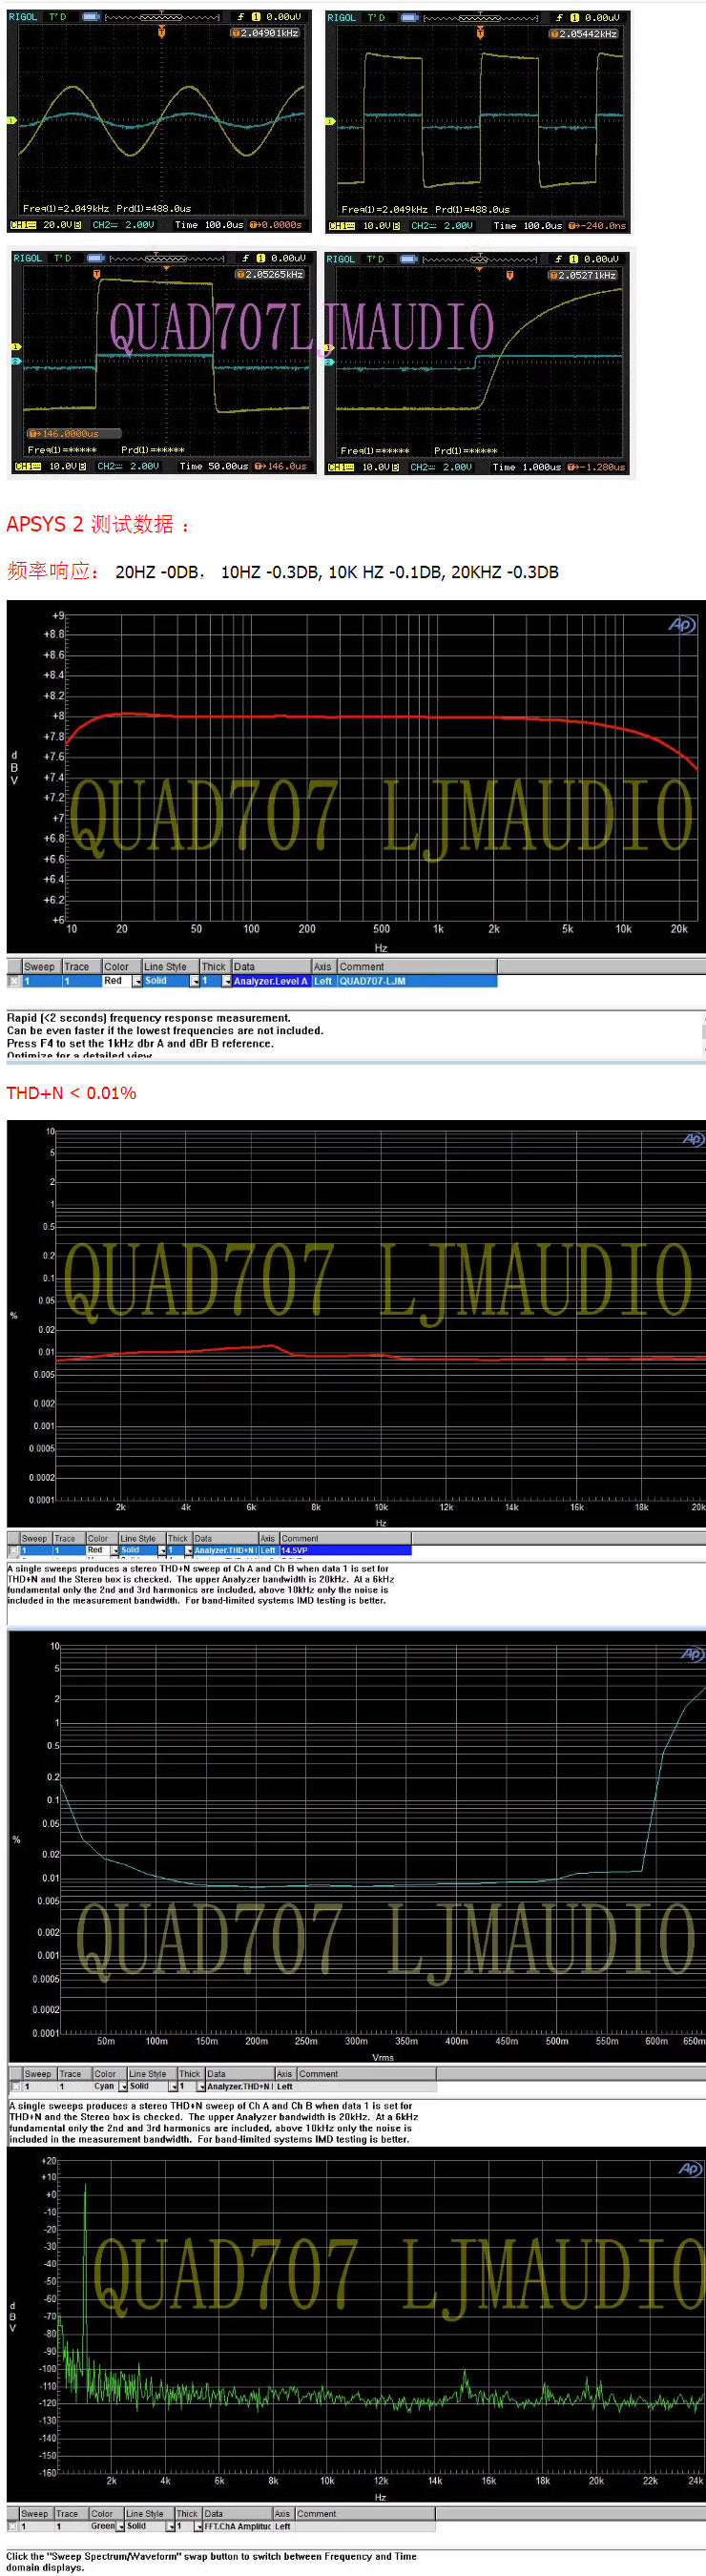Screen dimensions: 706x2576
Task: Click the AP logo on frequency response graph
Action: (681, 625)
